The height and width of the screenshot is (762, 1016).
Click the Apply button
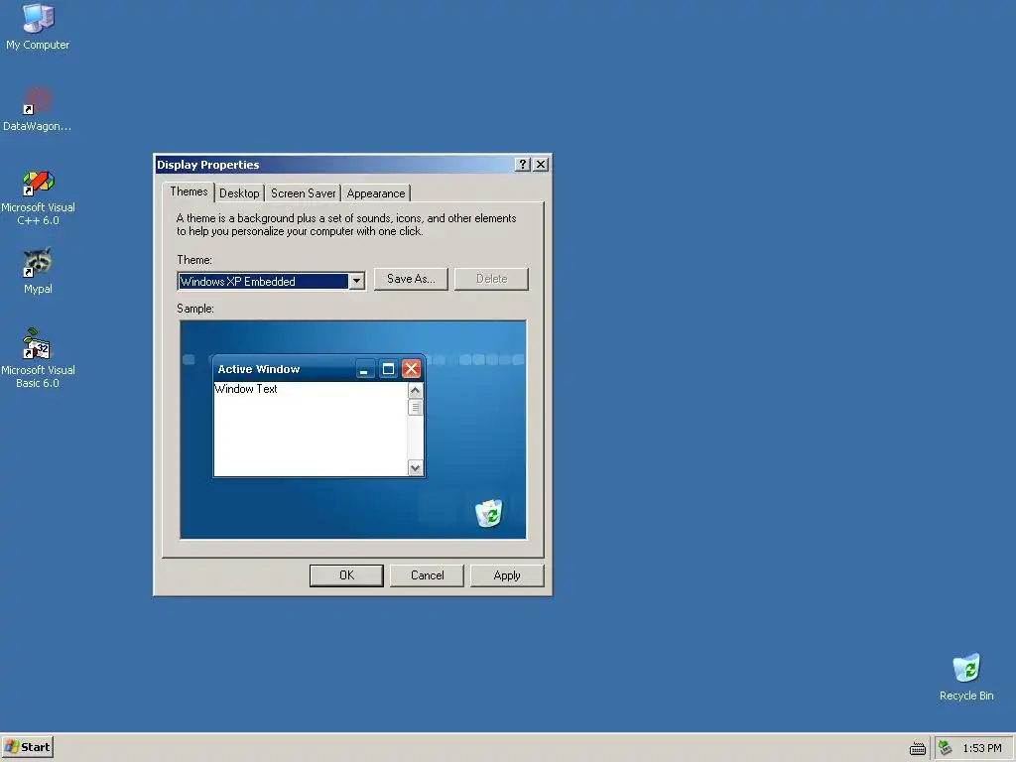click(x=507, y=575)
